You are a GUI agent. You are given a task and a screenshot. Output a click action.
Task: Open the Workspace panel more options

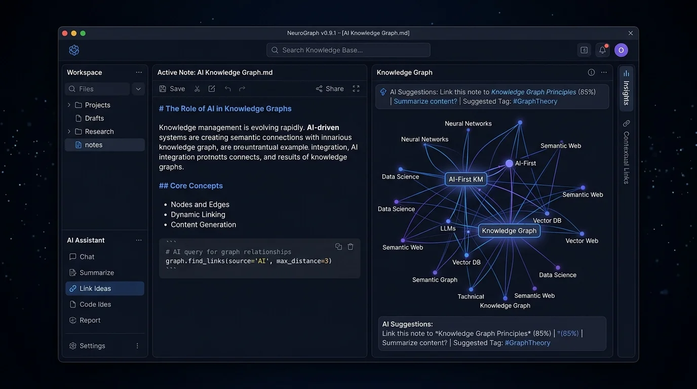pos(139,72)
